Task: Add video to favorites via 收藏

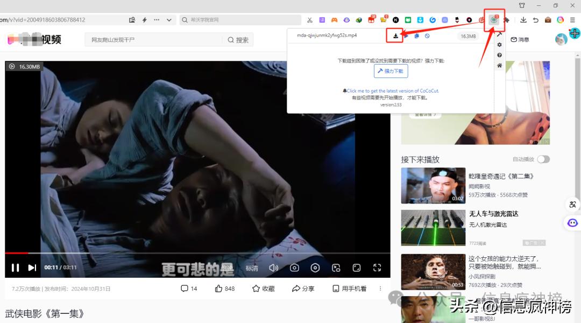Action: (264, 289)
